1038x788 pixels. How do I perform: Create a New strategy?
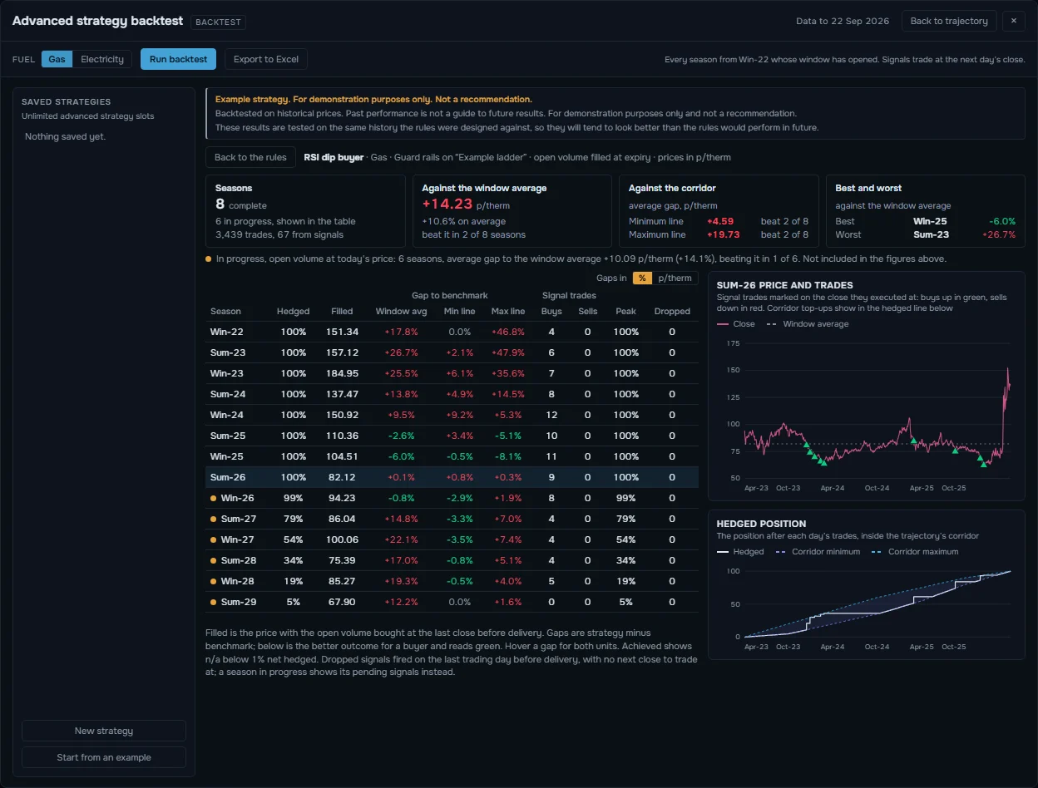(x=104, y=731)
